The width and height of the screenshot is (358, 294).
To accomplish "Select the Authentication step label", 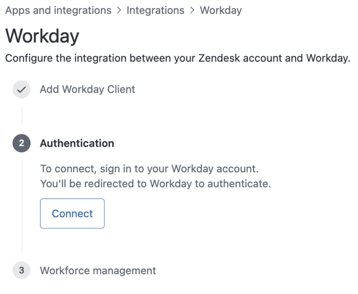I will click(77, 143).
